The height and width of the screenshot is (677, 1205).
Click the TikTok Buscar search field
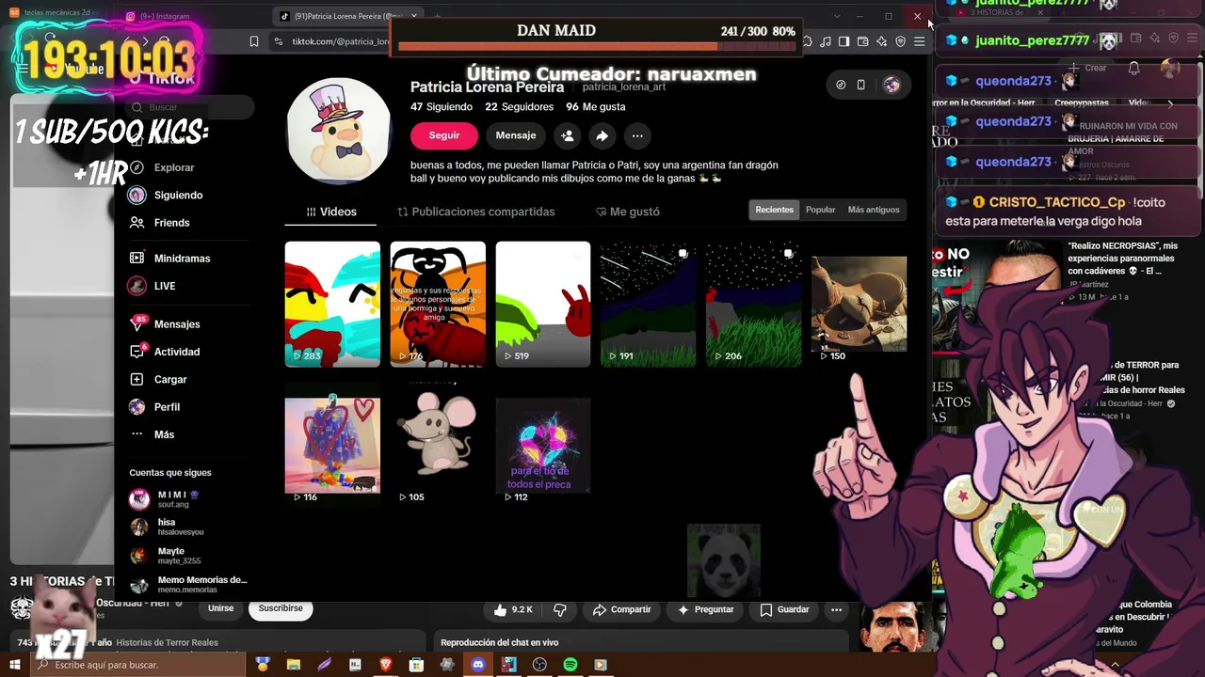pyautogui.click(x=188, y=107)
